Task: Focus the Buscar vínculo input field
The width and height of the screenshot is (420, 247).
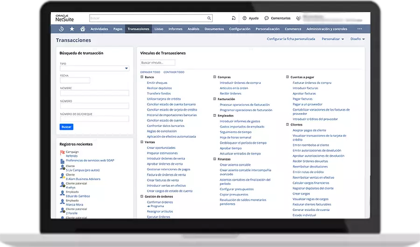Action: coord(158,63)
